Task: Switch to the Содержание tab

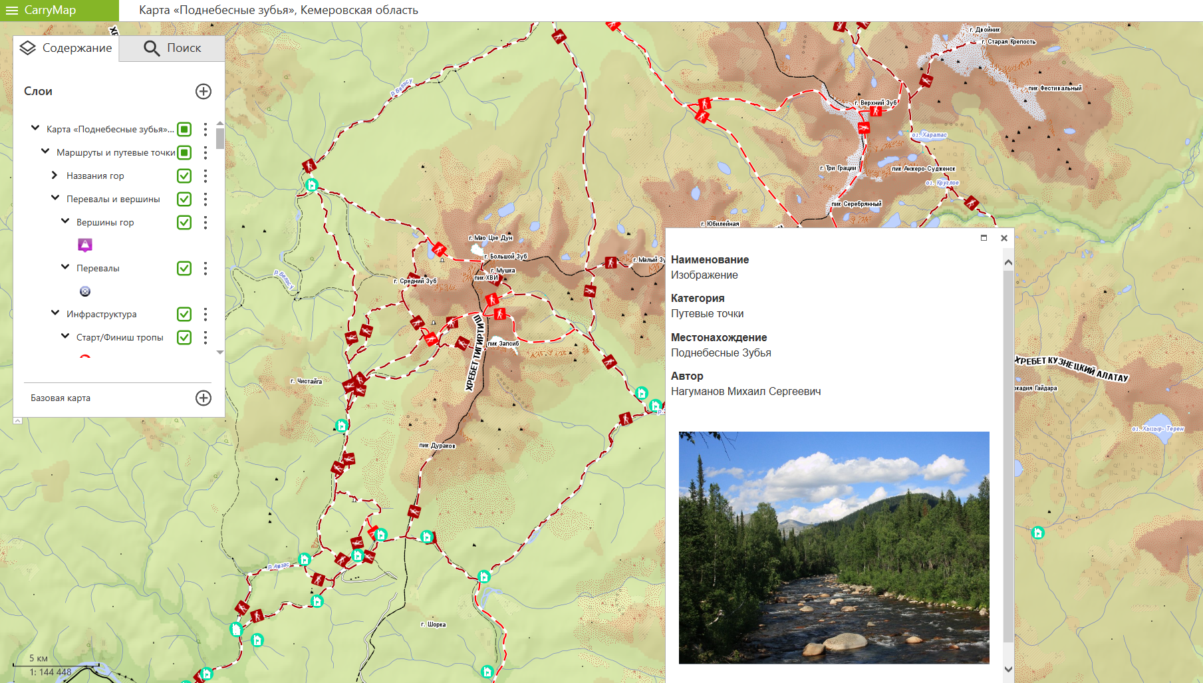Action: tap(66, 48)
